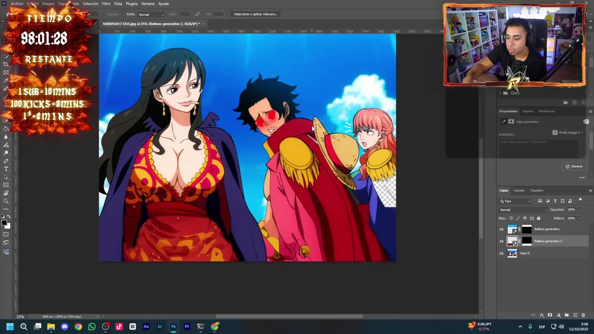Image resolution: width=594 pixels, height=334 pixels.
Task: Select the Blur (droplet) tool
Action: [6, 137]
